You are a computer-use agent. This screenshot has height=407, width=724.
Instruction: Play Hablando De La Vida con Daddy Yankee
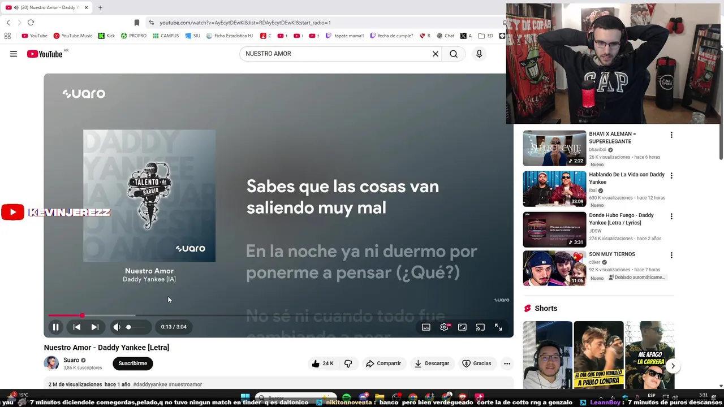click(x=554, y=189)
